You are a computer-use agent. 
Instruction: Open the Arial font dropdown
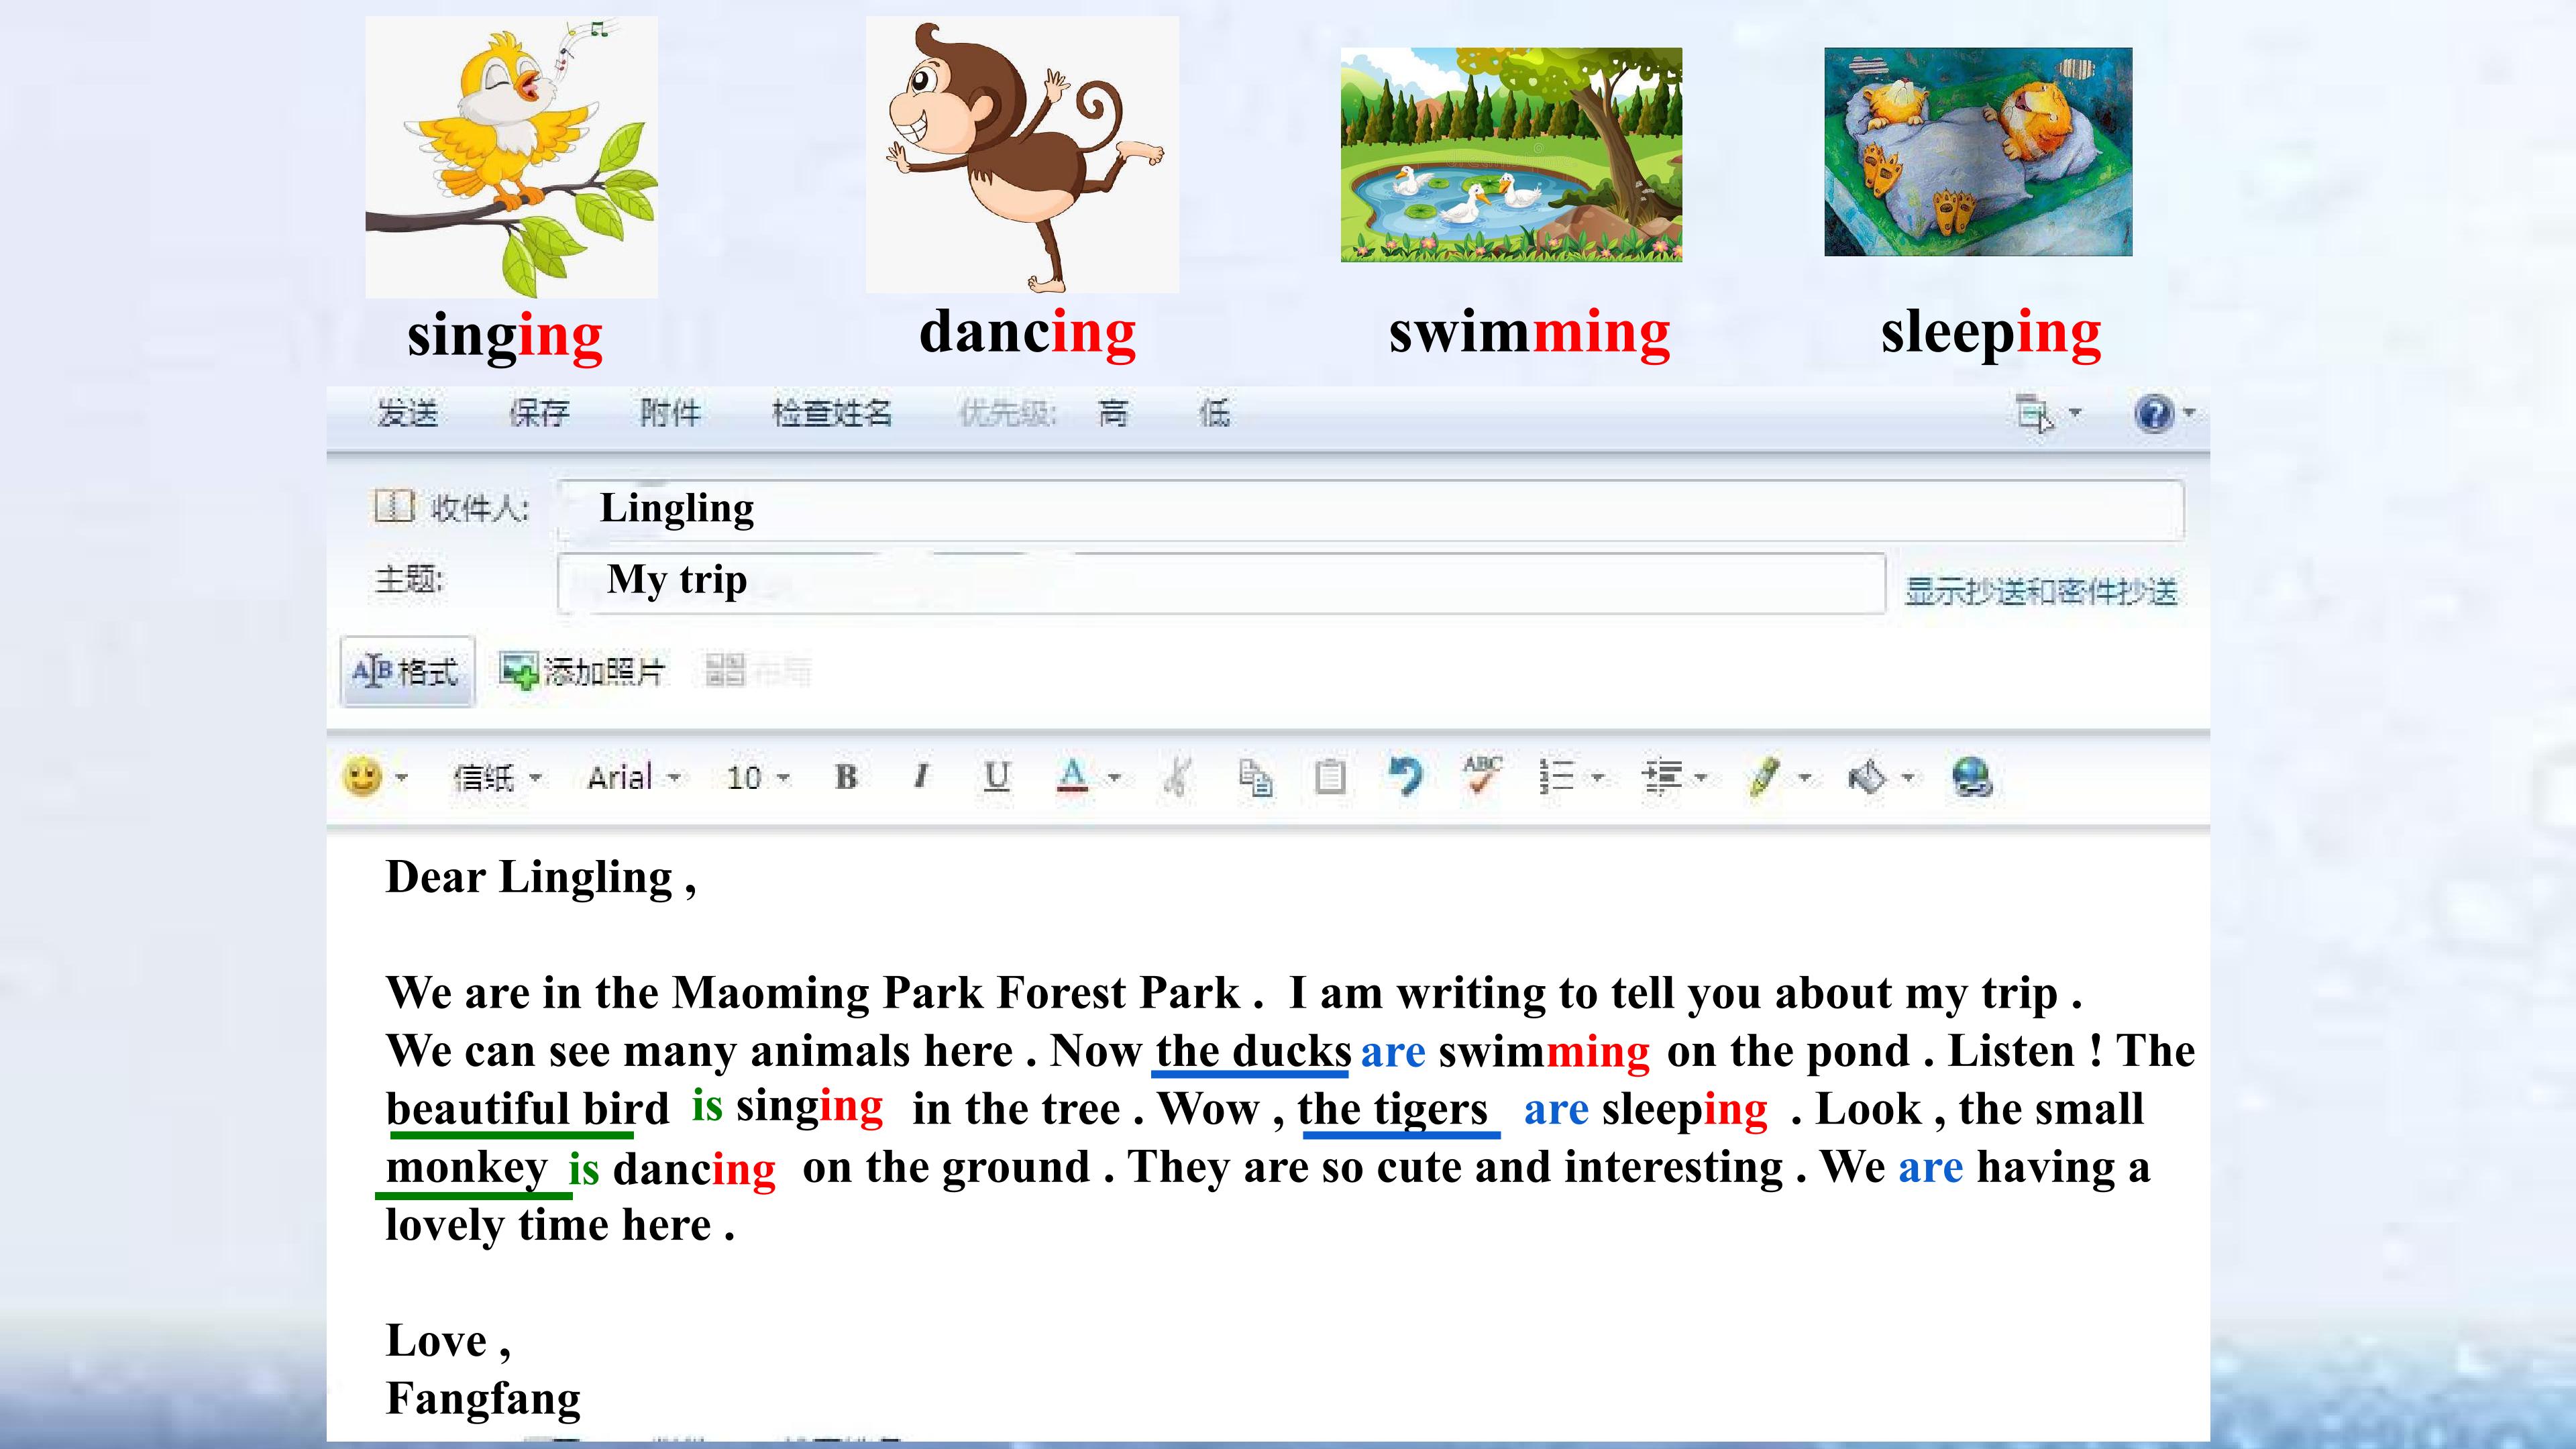click(634, 777)
